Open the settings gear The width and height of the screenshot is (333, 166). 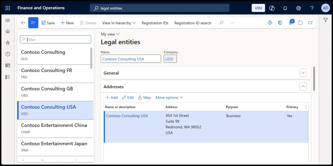[298, 8]
